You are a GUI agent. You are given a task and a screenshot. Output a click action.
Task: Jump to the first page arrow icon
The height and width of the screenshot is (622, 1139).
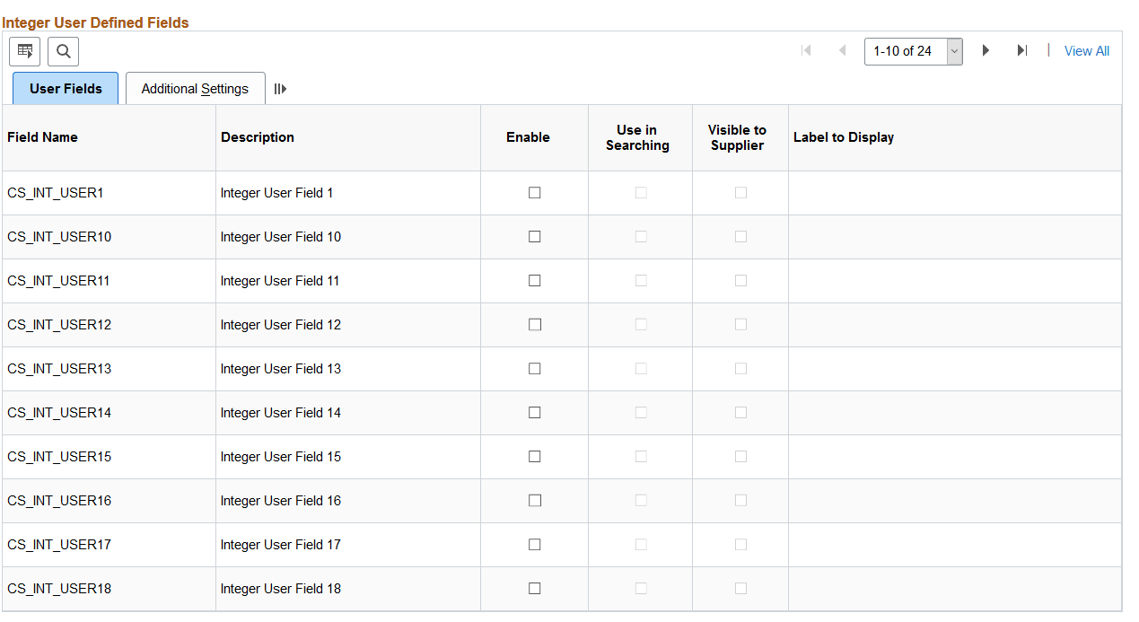pos(806,50)
